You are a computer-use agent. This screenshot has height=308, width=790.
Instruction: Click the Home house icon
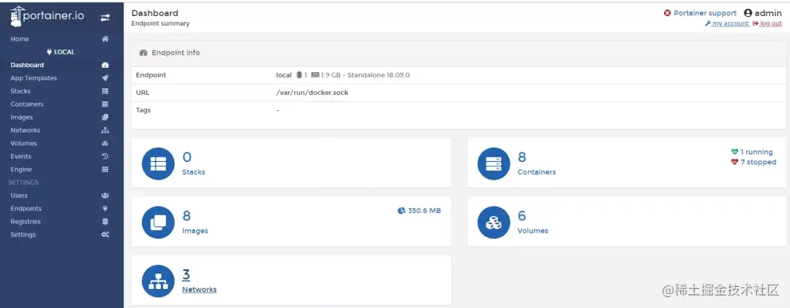click(x=105, y=39)
